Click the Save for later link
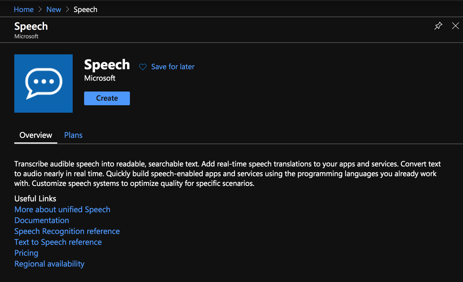Image resolution: width=463 pixels, height=282 pixels. (x=173, y=67)
